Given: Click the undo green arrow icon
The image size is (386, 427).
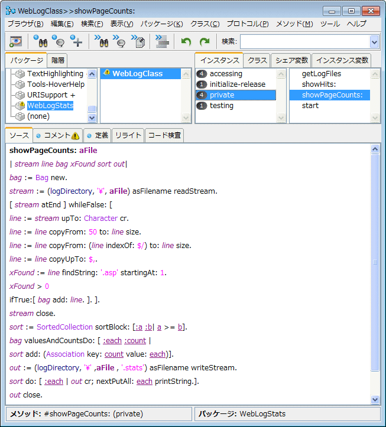Looking at the screenshot, I should [x=186, y=41].
